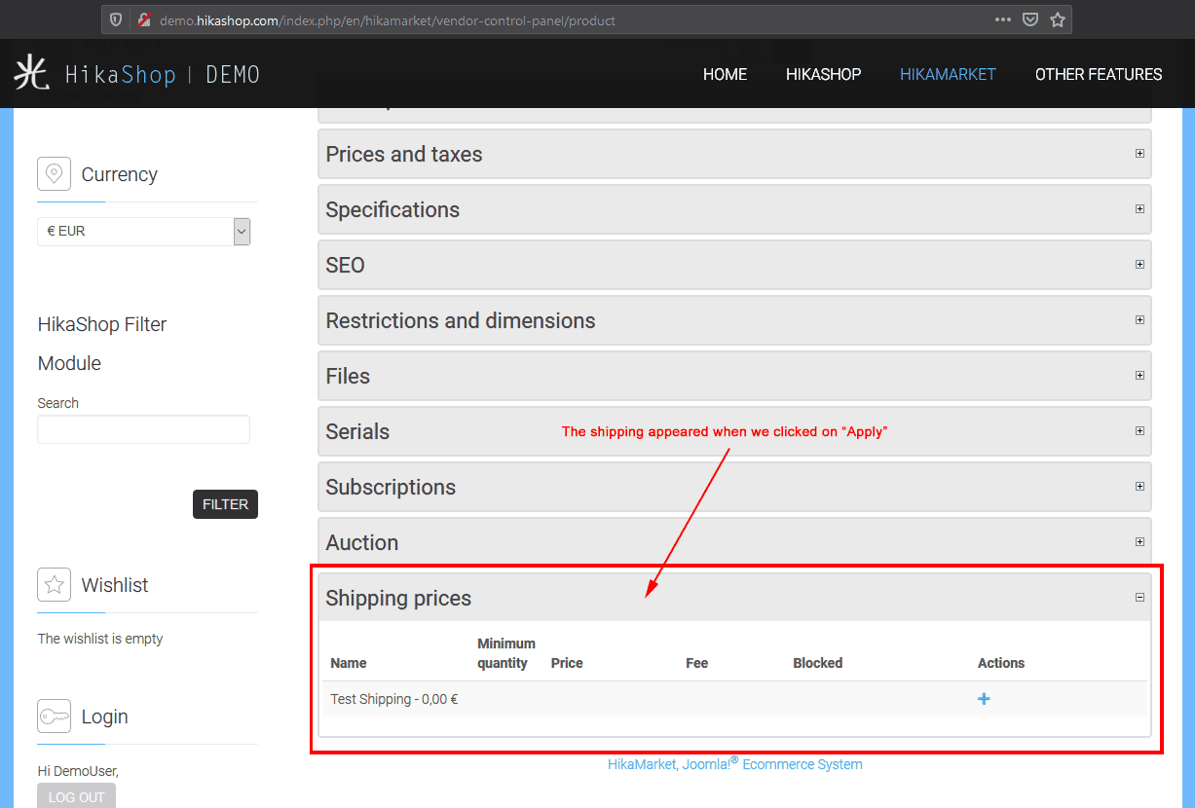The height and width of the screenshot is (808, 1195).
Task: Click the LOG OUT button
Action: [x=76, y=796]
